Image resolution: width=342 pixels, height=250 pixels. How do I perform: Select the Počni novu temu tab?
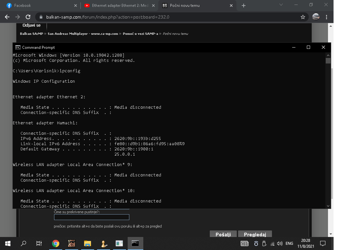pos(197,6)
